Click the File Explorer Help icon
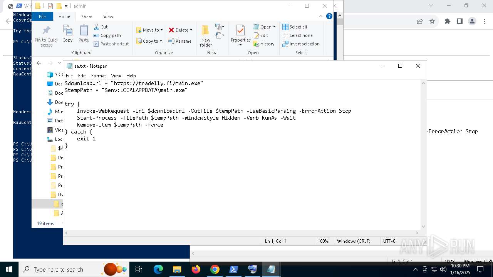Screen dimensions: 493x277 [329, 16]
